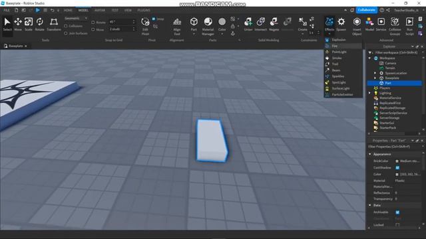Apply Intersect solid modeling operation
This screenshot has height=239, width=426.
point(261,25)
